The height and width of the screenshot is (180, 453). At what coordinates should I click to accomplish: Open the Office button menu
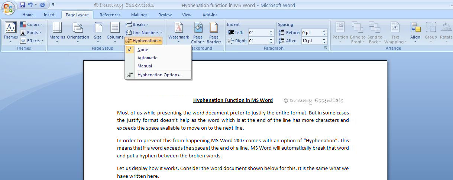(x=8, y=7)
